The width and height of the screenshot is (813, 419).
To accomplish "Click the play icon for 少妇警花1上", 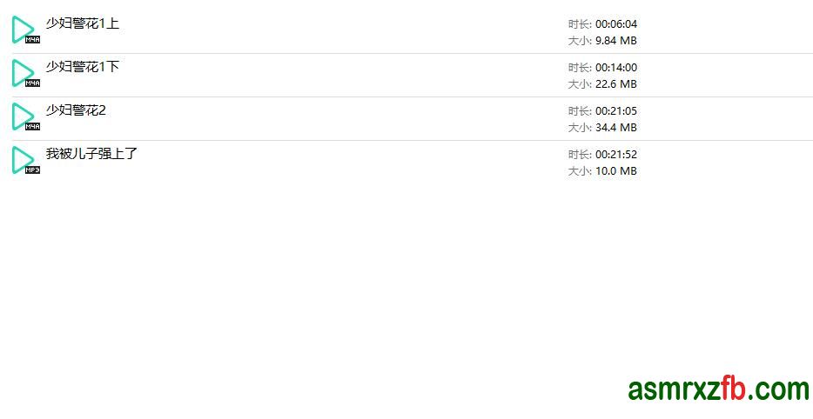I will click(x=23, y=29).
